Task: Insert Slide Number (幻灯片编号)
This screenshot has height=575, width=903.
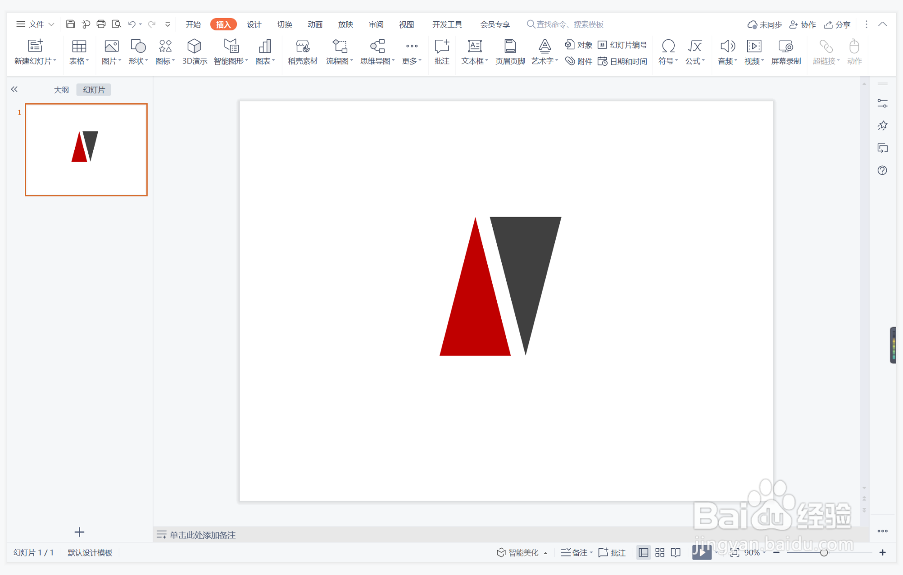Action: point(622,45)
